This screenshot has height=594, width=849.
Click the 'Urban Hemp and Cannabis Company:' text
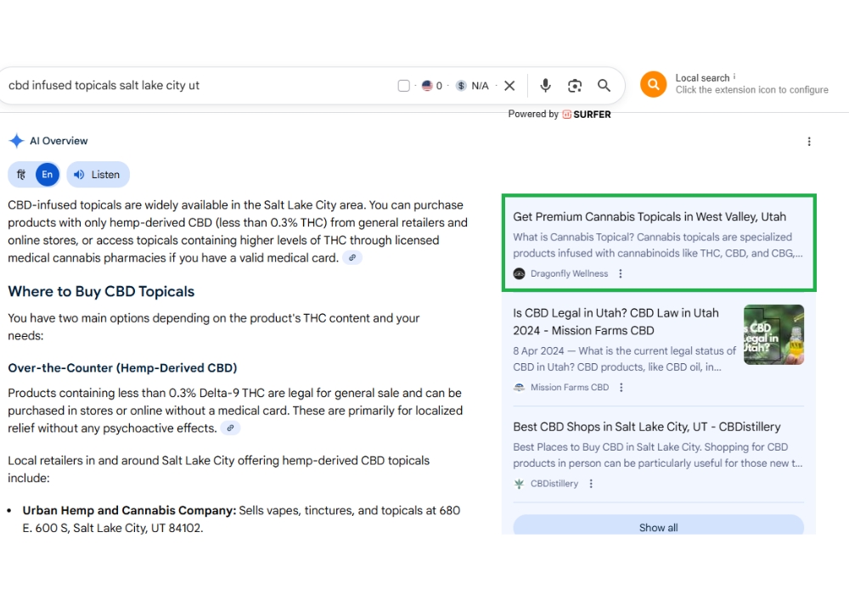coord(129,510)
